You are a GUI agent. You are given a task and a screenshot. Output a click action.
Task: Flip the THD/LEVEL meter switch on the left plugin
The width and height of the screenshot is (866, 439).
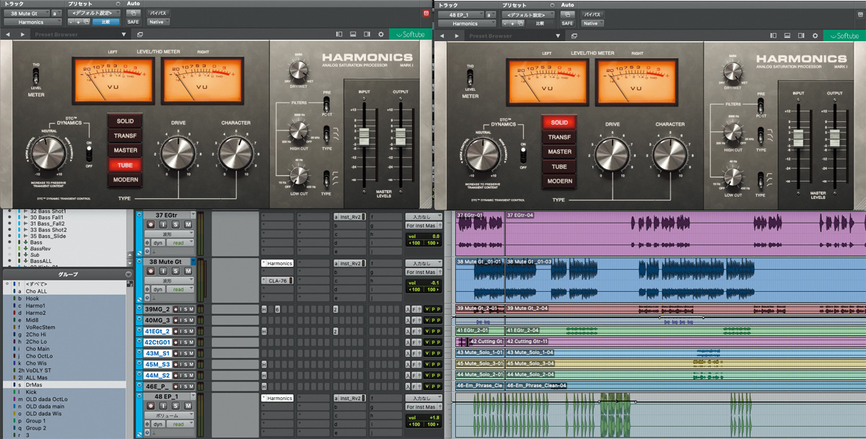[35, 76]
